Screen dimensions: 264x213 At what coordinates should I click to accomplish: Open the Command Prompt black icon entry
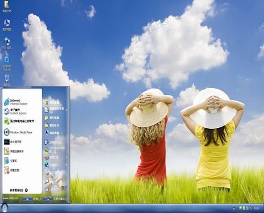(x=12, y=141)
